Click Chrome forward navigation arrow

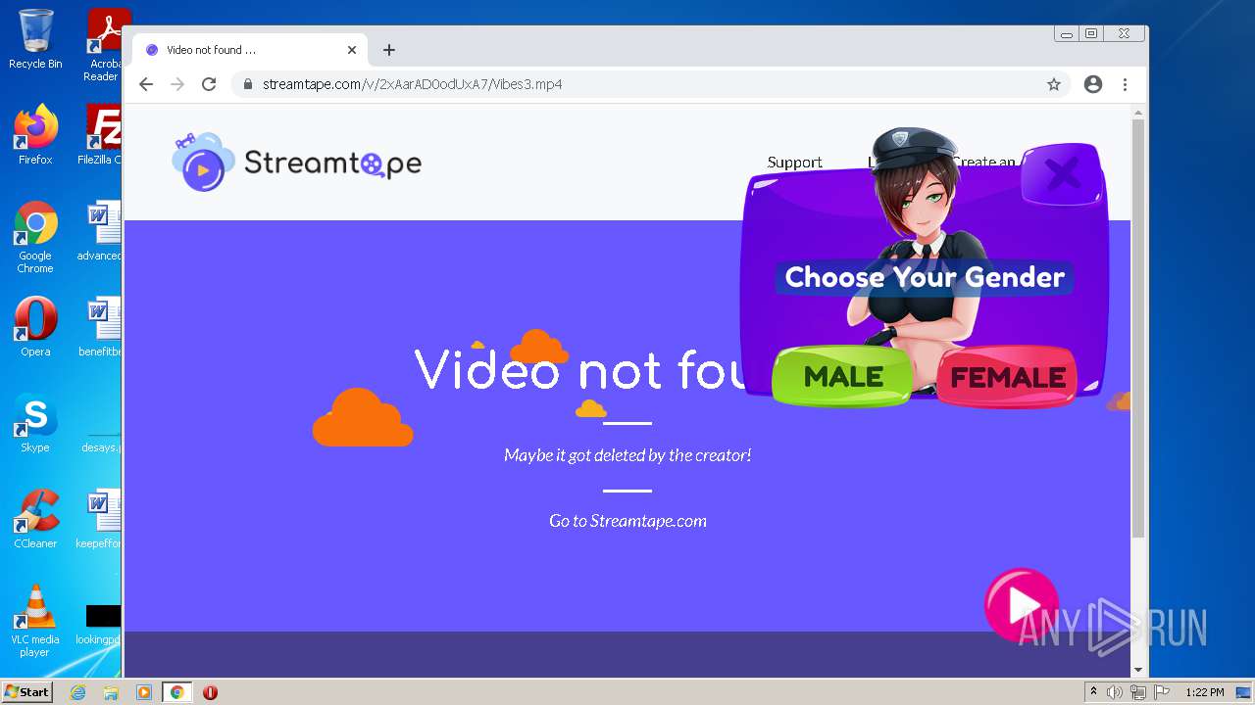(177, 84)
